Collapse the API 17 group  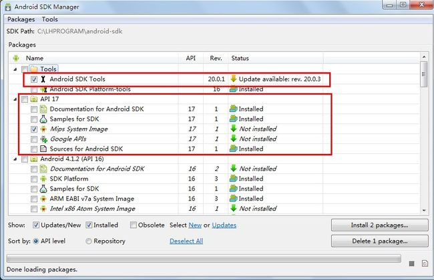15,99
